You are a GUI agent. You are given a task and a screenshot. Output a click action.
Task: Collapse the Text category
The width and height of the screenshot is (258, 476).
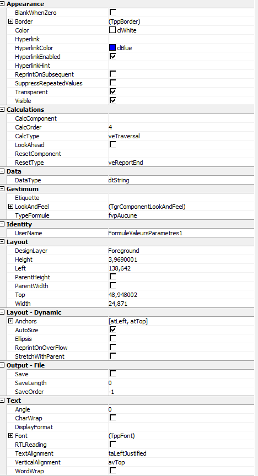click(2, 401)
